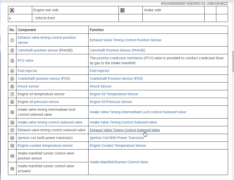The image size is (234, 180).
Task: Click oil pressure sensor component link
Action: pos(44,102)
